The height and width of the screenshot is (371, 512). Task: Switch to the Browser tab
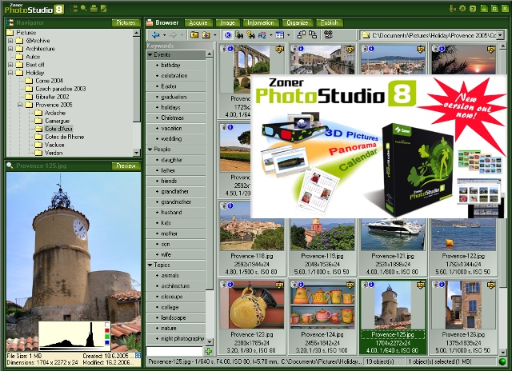[x=162, y=22]
